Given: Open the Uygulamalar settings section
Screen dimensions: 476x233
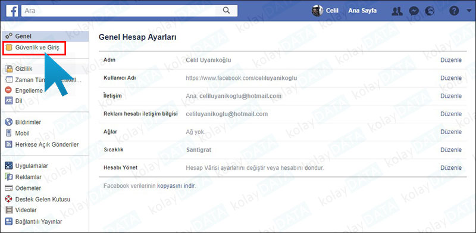Looking at the screenshot, I should (32, 166).
